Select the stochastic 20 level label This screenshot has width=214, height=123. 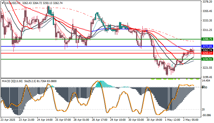pos(203,110)
